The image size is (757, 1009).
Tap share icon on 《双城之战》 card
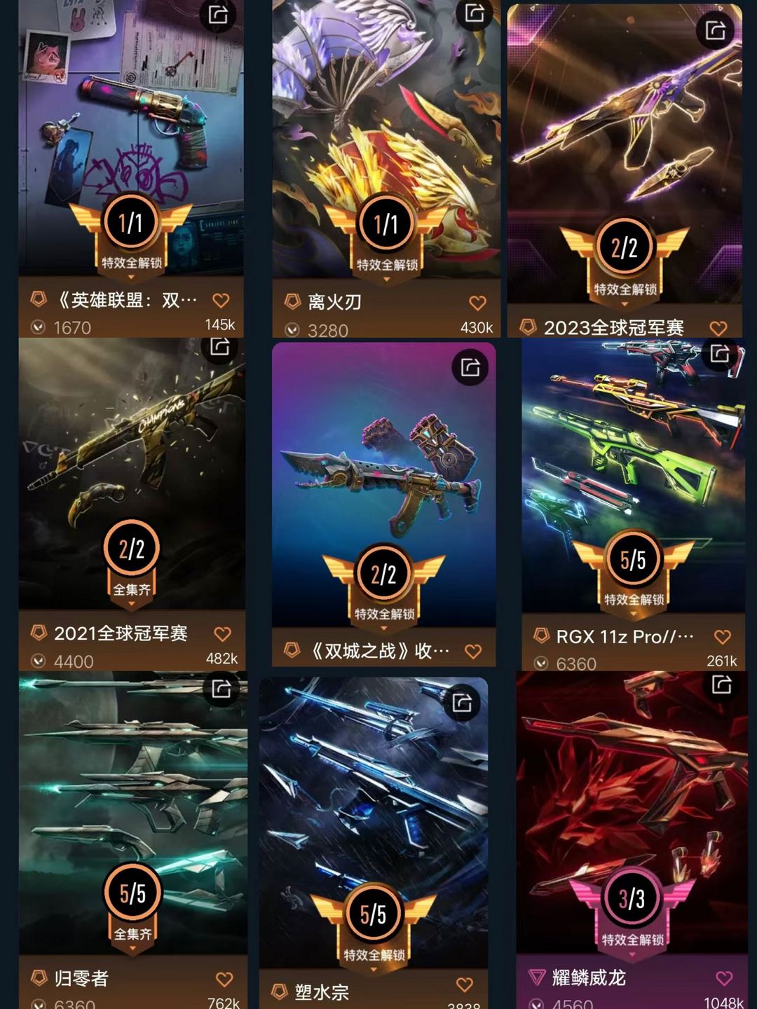coord(470,367)
